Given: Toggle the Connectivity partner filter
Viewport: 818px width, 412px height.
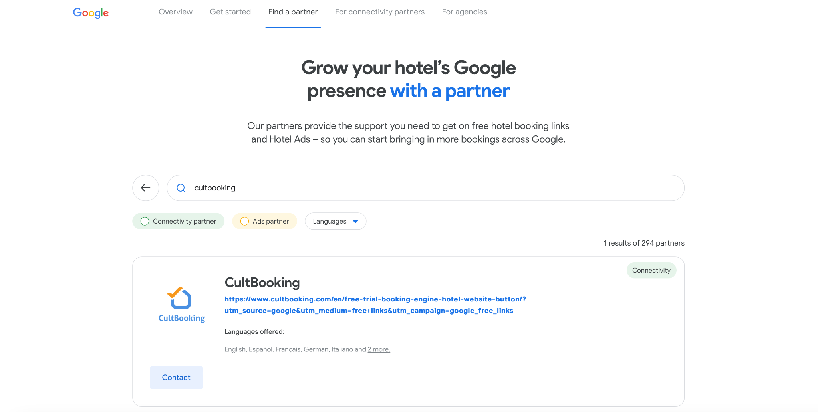Looking at the screenshot, I should (x=179, y=221).
